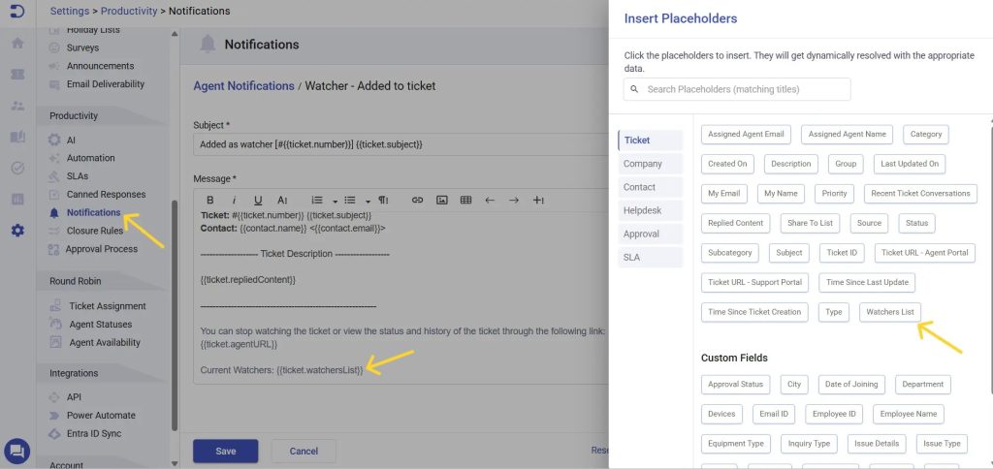Viewport: 993px width, 469px height.
Task: Open Productivity breadcrumb link
Action: (x=129, y=11)
